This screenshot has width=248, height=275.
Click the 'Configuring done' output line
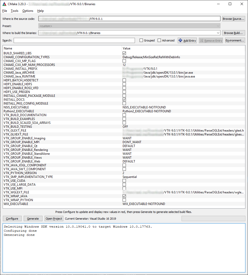pyautogui.click(x=20, y=231)
